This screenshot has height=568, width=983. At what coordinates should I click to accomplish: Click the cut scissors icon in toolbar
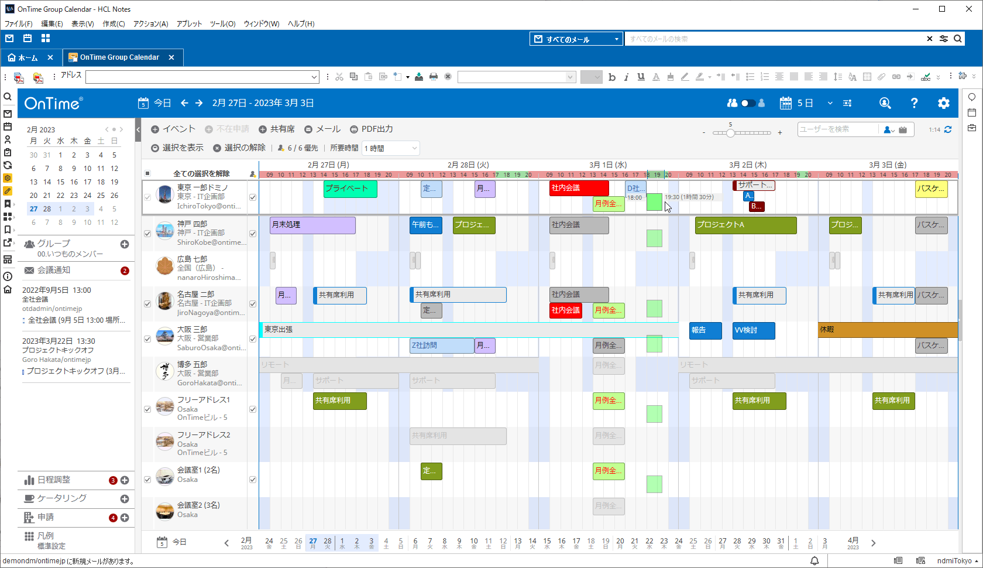coord(339,77)
